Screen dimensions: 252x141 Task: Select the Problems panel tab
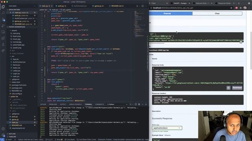53,104
